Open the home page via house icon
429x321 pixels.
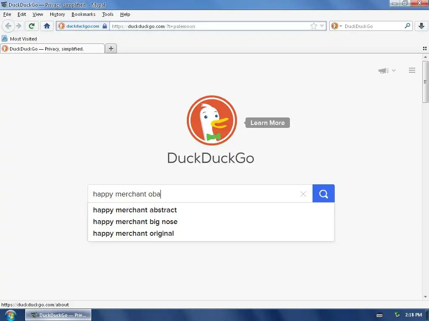pos(47,26)
